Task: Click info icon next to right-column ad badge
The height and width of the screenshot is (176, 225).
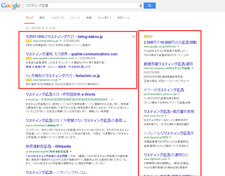Action: tap(151, 37)
